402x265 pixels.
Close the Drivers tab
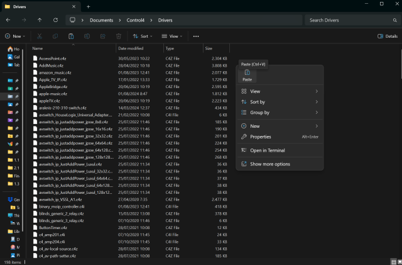pyautogui.click(x=74, y=7)
